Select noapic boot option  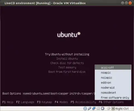coord(113,73)
